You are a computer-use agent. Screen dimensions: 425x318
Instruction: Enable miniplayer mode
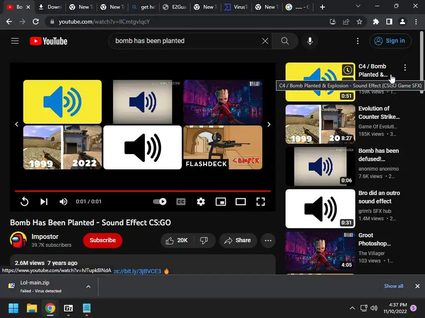[x=221, y=202]
